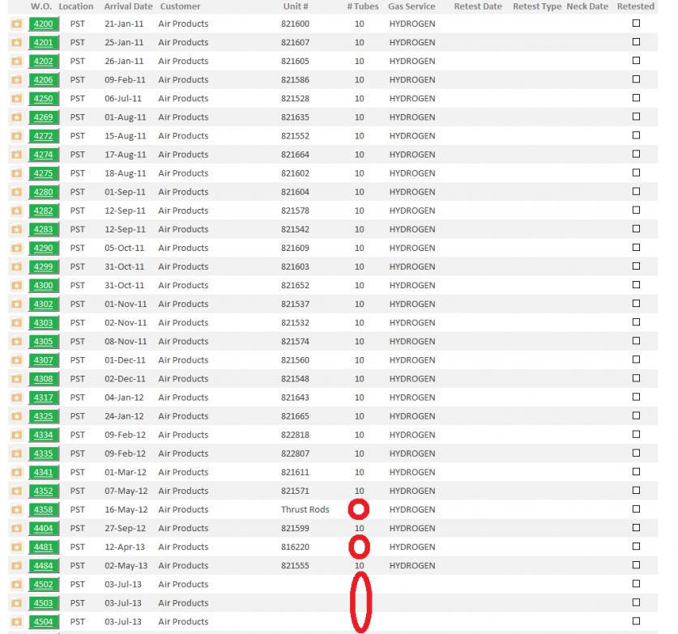Sort by the W.O. column header

[41, 6]
